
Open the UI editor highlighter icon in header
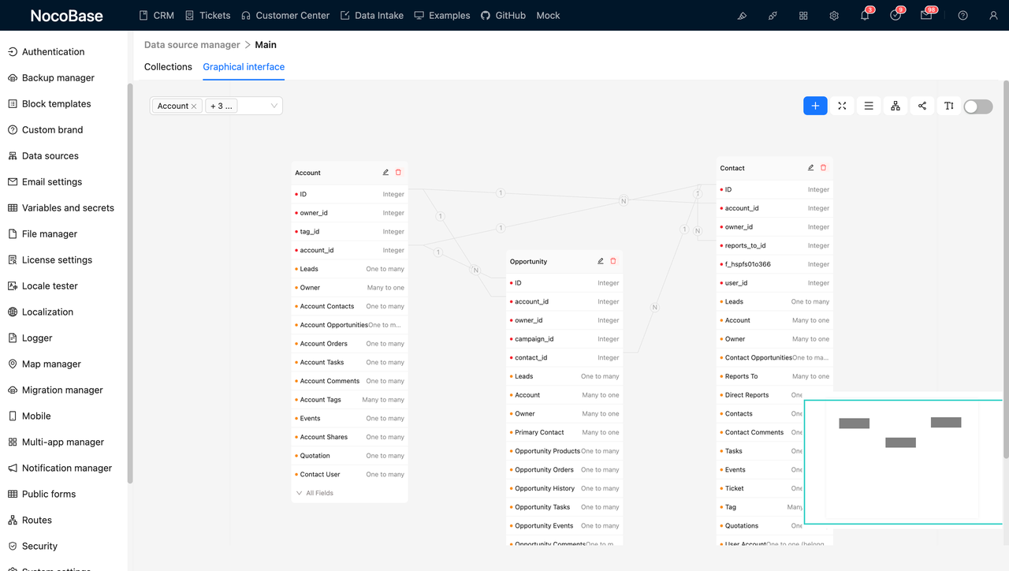(741, 15)
